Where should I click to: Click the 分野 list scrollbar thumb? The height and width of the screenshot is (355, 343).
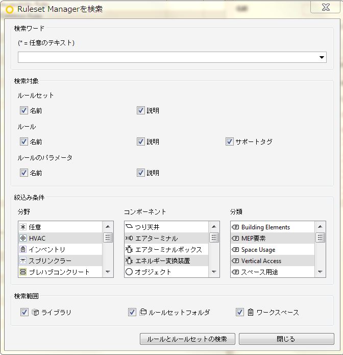pyautogui.click(x=108, y=238)
